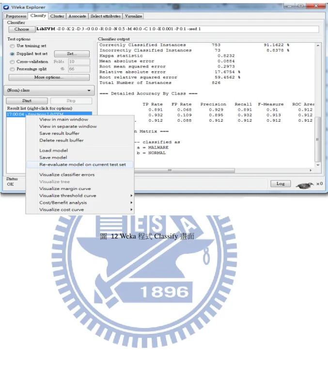Click the Folds value field
Viewport: 328px width, 376px height.
pyautogui.click(x=79, y=62)
